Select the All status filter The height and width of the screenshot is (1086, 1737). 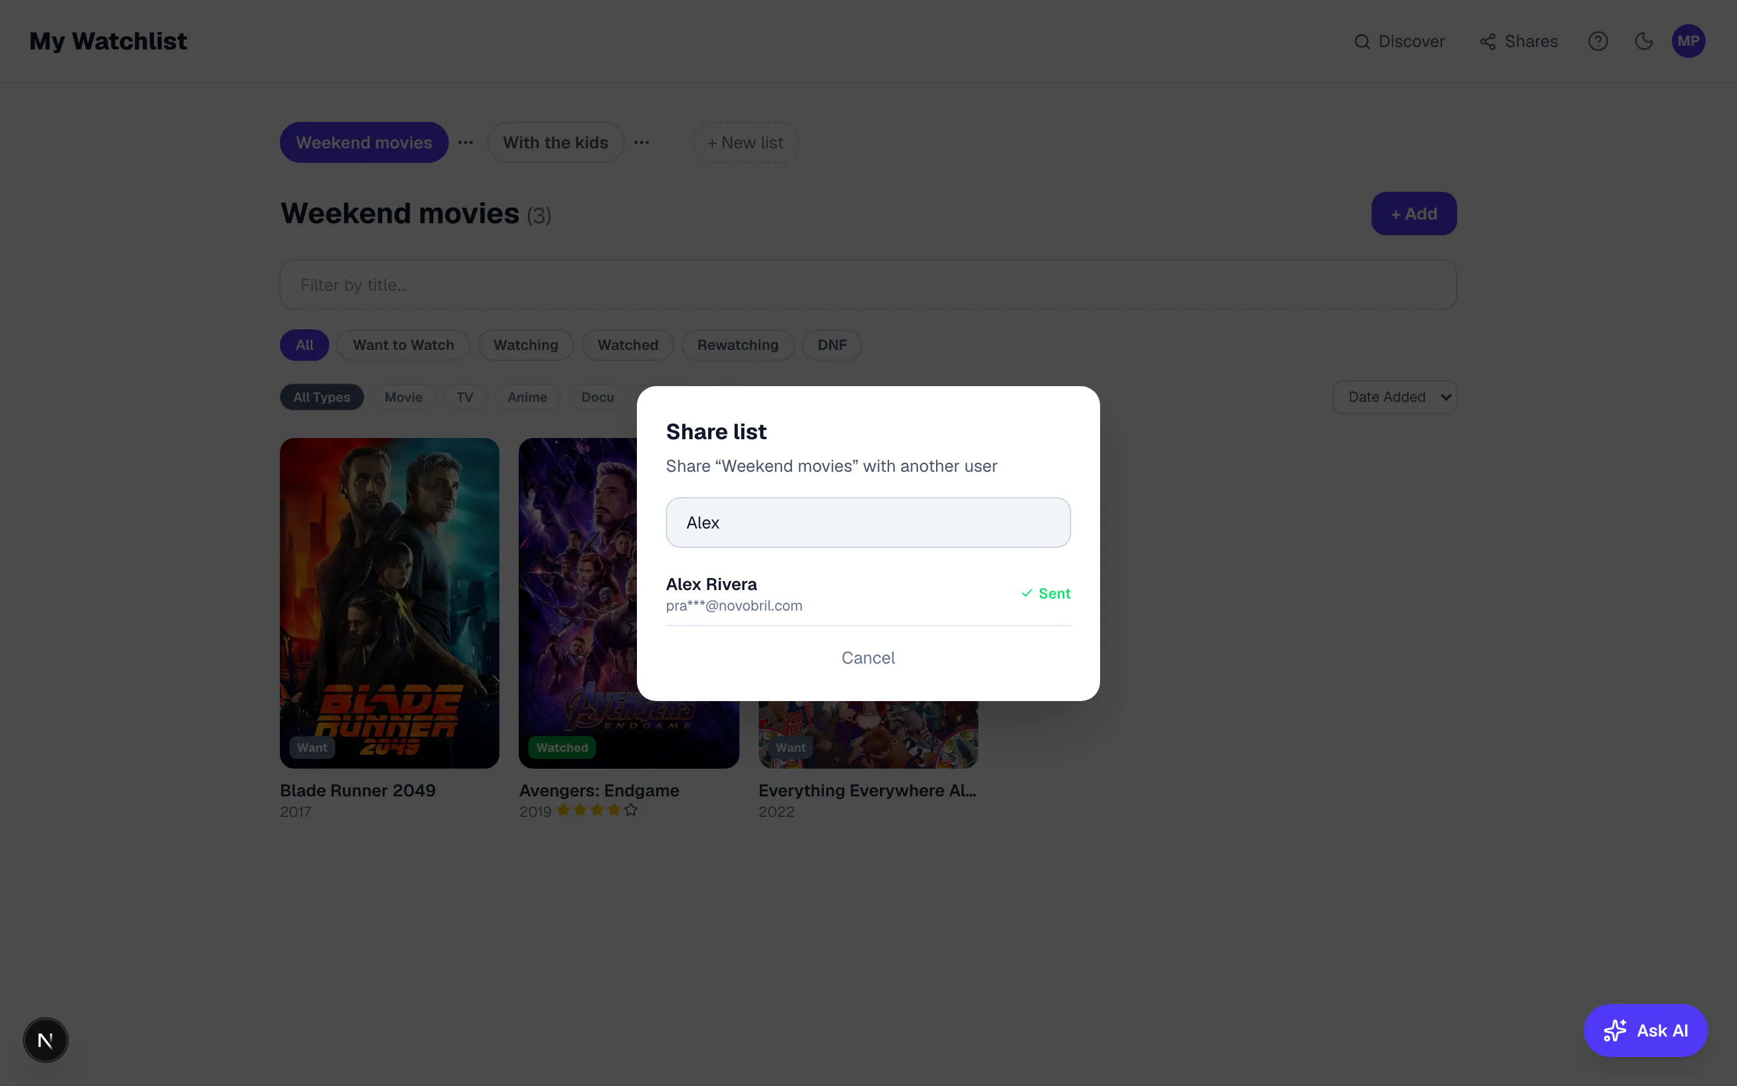pos(305,345)
